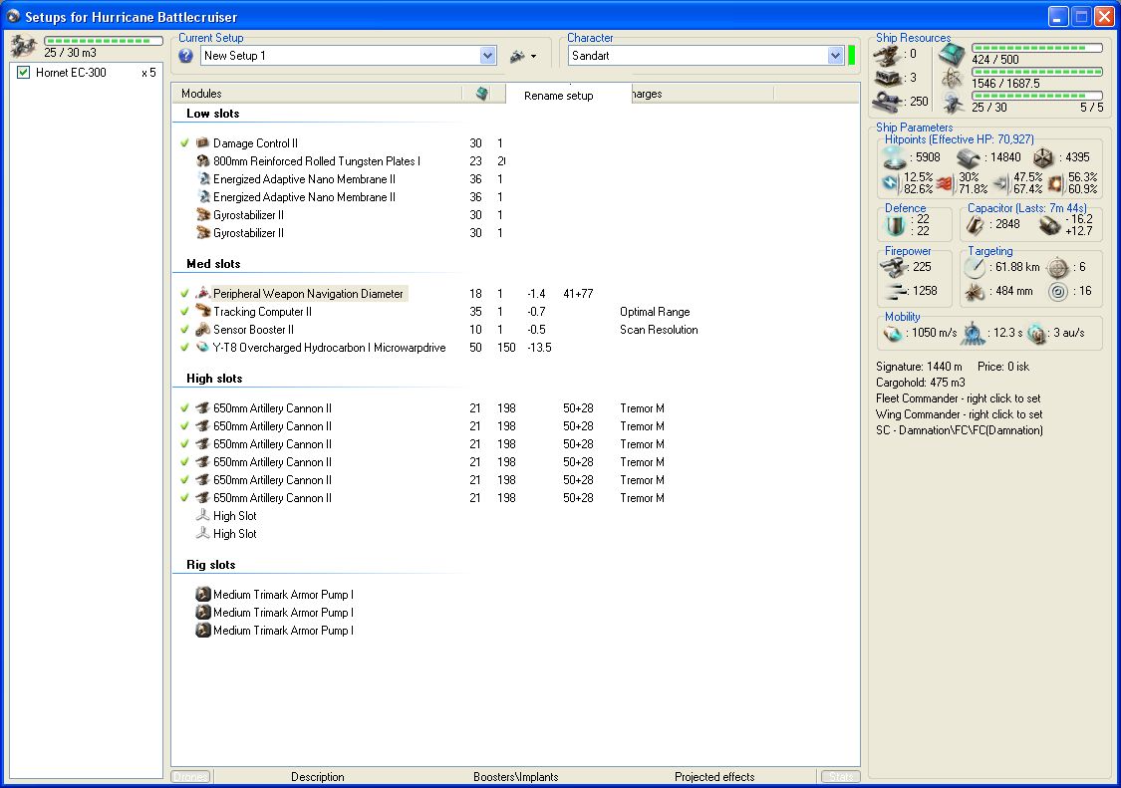
Task: Uncheck the Hornet EC-300 drone checkbox
Action: [24, 72]
